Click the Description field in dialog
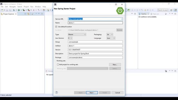This screenshot has height=100, width=178. tap(95, 54)
